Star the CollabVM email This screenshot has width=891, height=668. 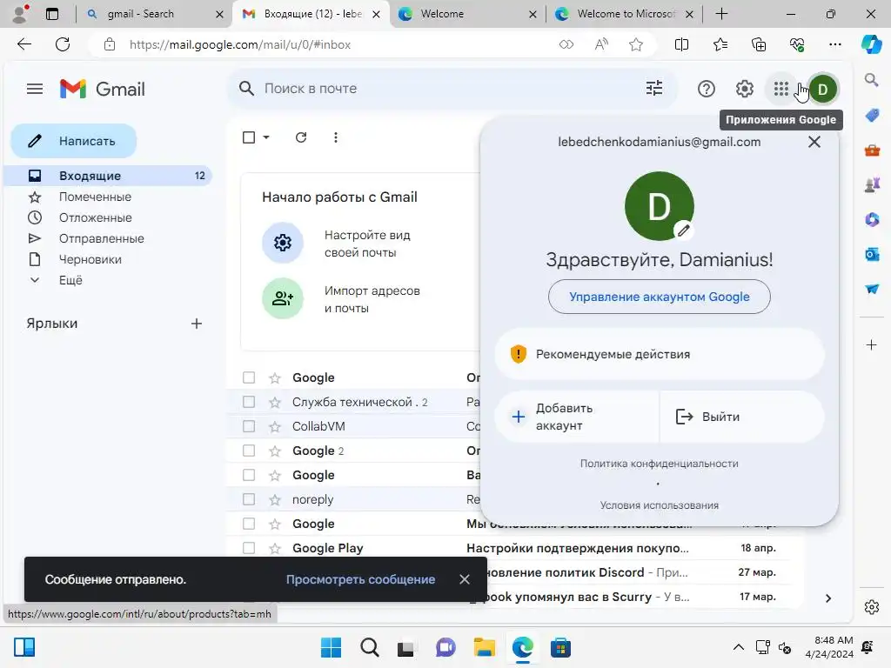[275, 426]
